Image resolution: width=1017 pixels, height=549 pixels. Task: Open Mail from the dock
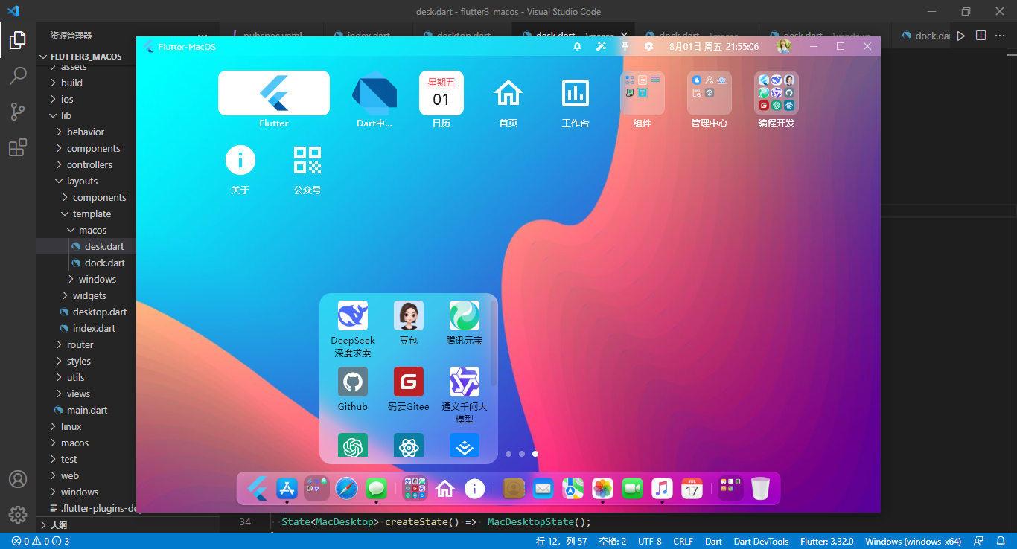coord(543,488)
